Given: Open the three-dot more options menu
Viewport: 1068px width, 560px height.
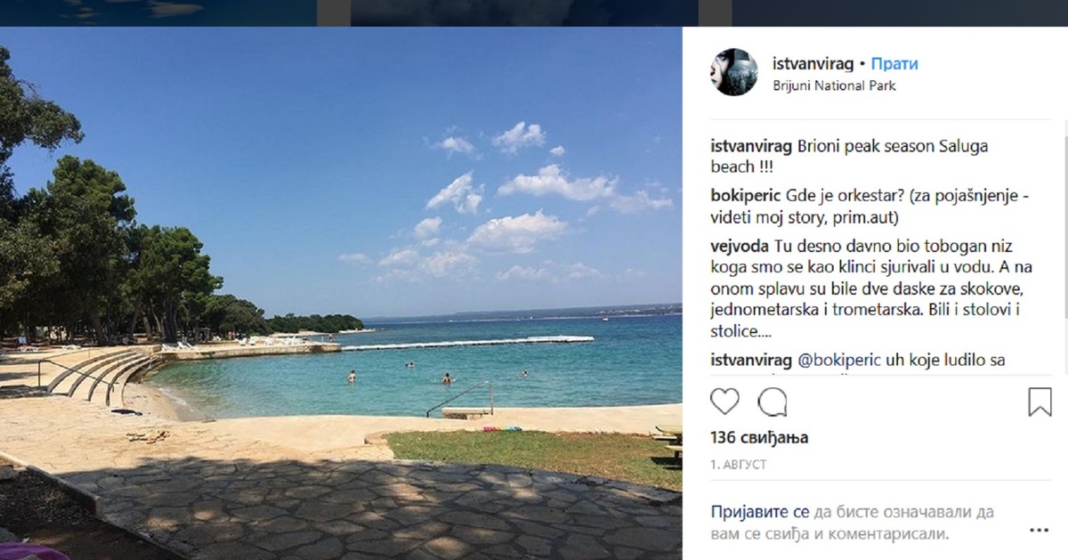Looking at the screenshot, I should click(1039, 530).
